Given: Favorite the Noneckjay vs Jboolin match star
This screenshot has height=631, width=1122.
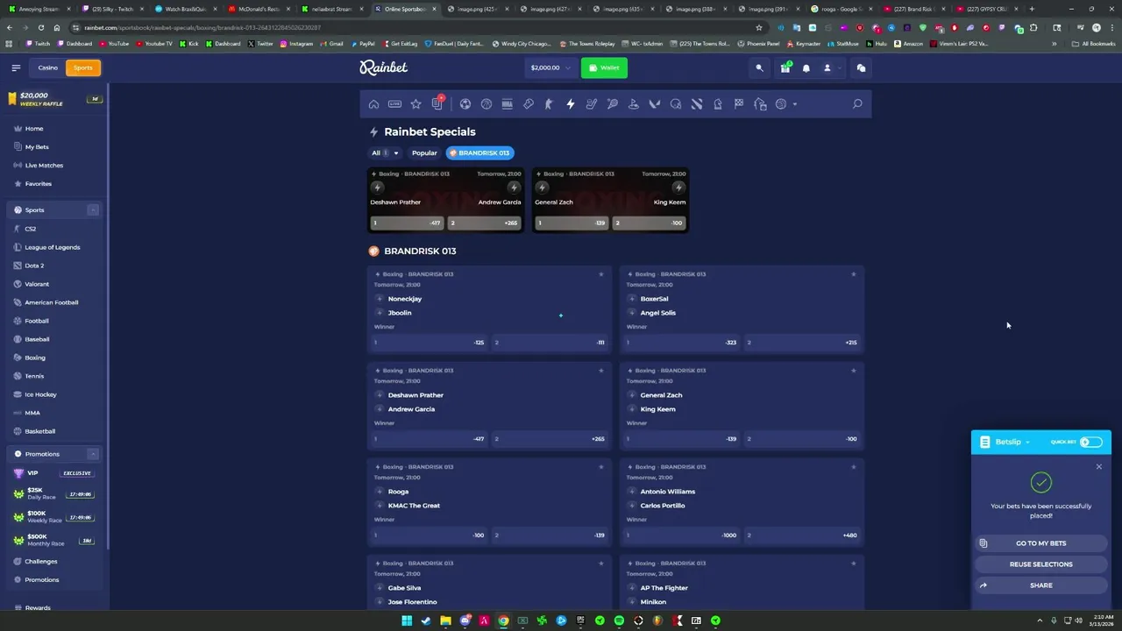Looking at the screenshot, I should (600, 274).
